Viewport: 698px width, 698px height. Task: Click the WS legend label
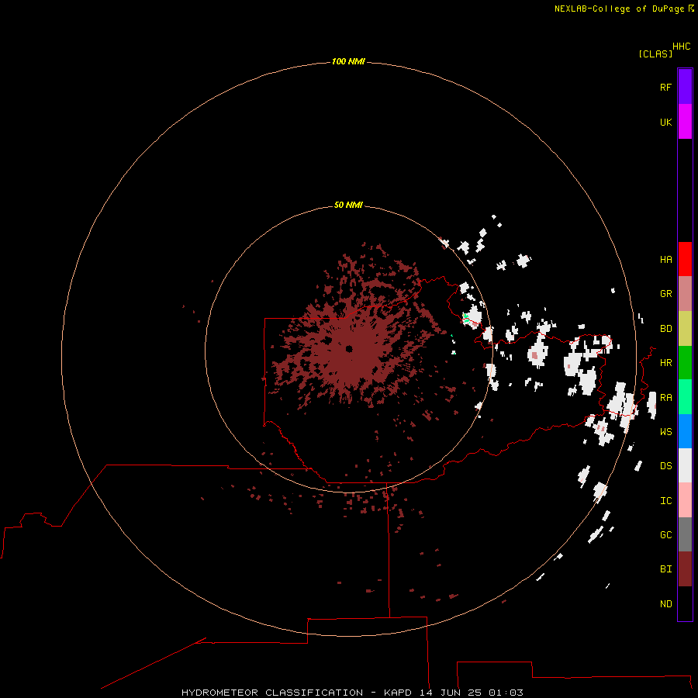[665, 432]
